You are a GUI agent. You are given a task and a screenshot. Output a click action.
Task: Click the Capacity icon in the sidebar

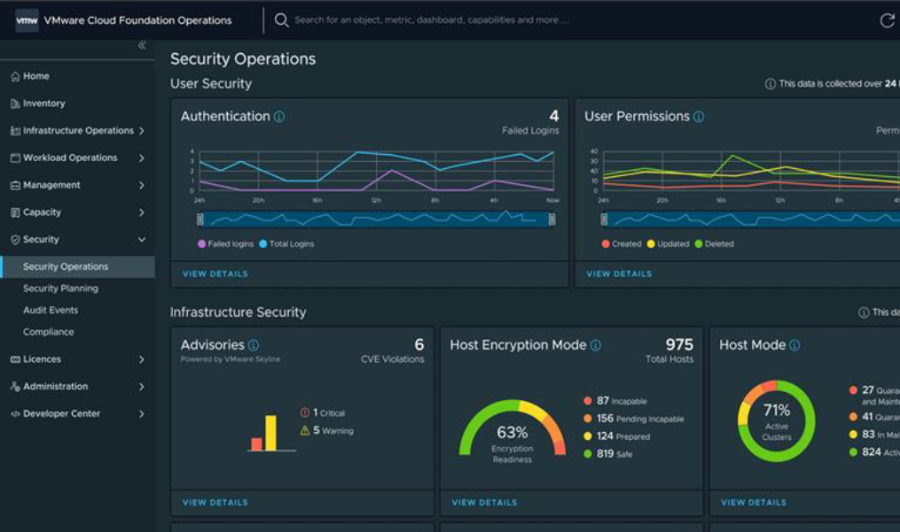tap(15, 212)
